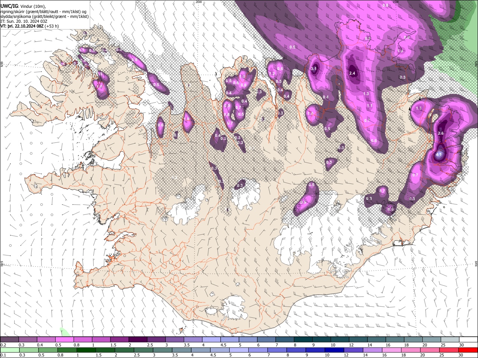
Task: Click the 2.4 snowfall value on the map
Action: tap(352, 73)
